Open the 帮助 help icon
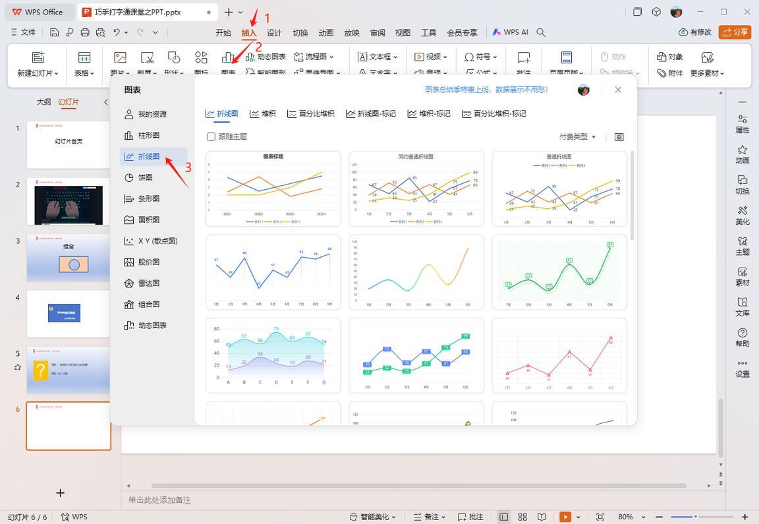Image resolution: width=759 pixels, height=524 pixels. pos(743,337)
